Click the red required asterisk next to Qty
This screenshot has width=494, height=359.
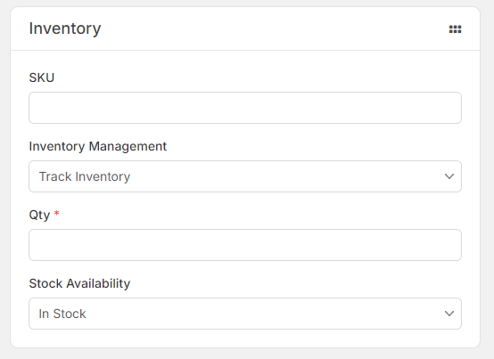pyautogui.click(x=57, y=213)
